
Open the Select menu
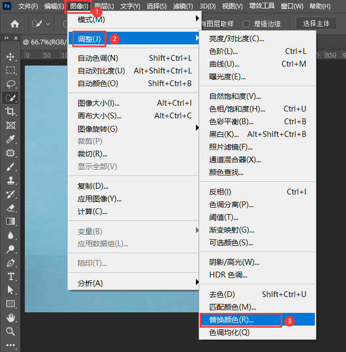point(156,6)
